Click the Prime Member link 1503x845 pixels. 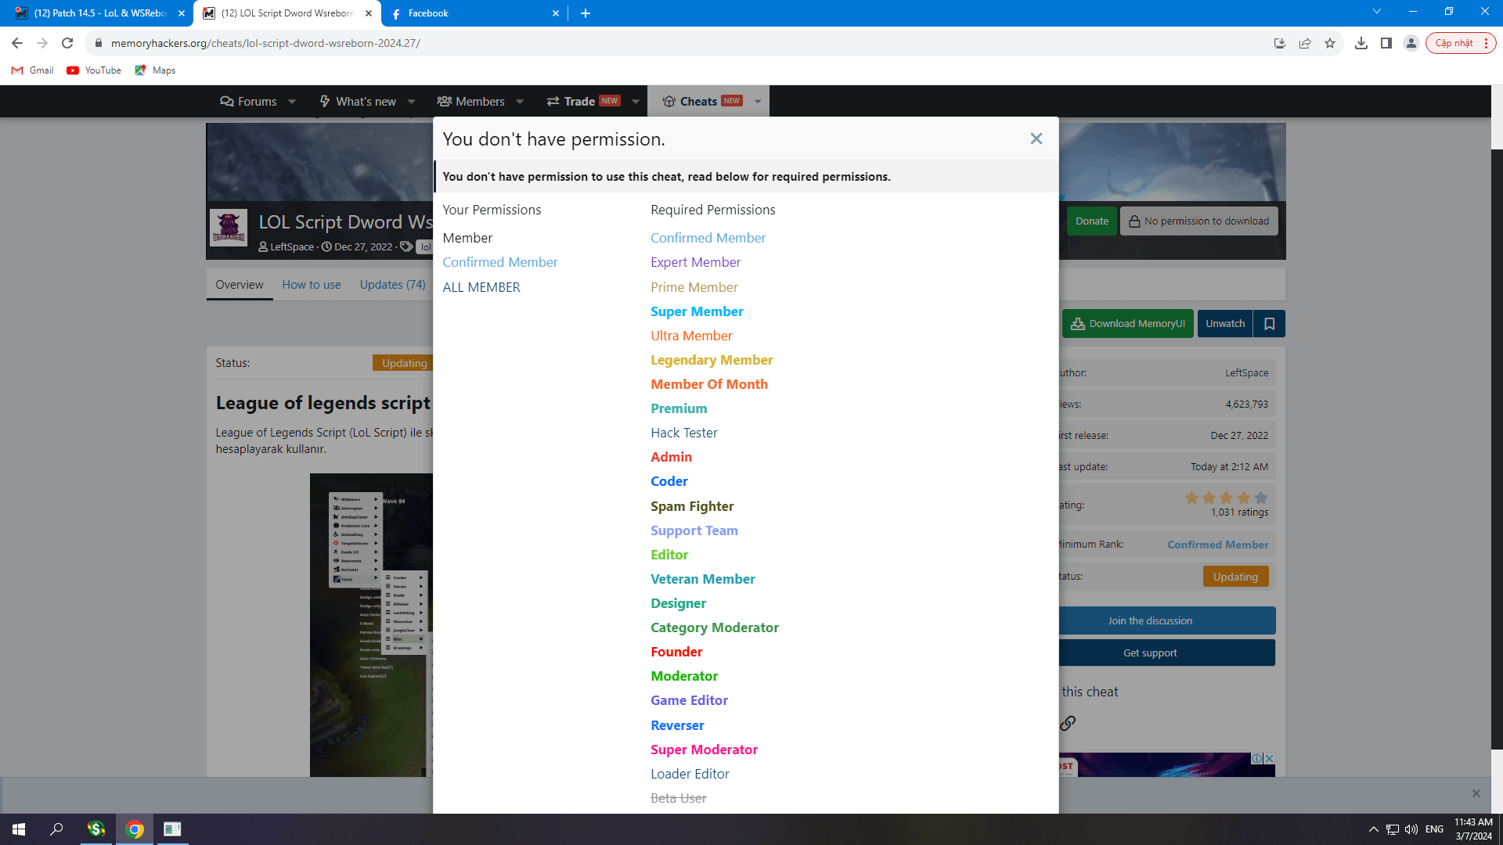point(694,287)
